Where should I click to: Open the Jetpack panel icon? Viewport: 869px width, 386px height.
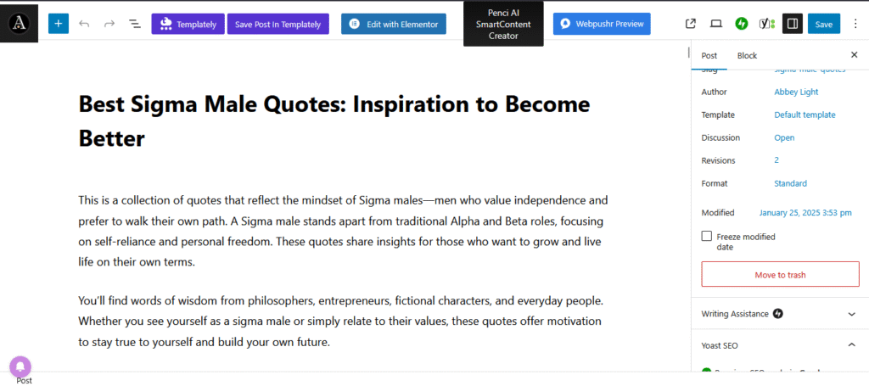pyautogui.click(x=741, y=24)
